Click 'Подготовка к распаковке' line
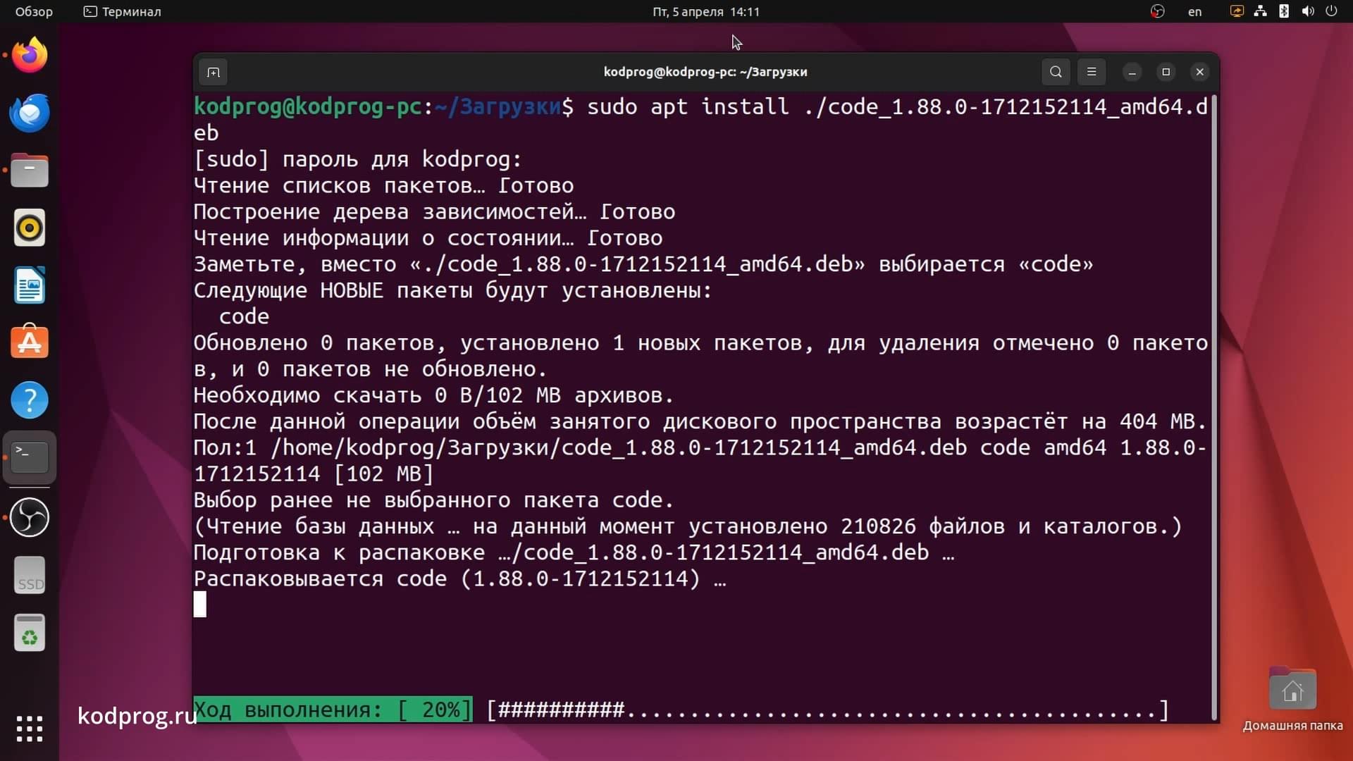 tap(574, 552)
